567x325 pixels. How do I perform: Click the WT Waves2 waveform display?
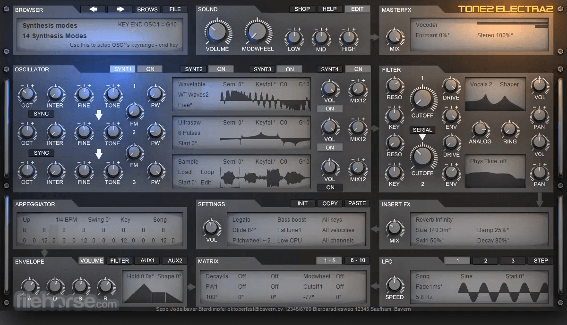[265, 100]
